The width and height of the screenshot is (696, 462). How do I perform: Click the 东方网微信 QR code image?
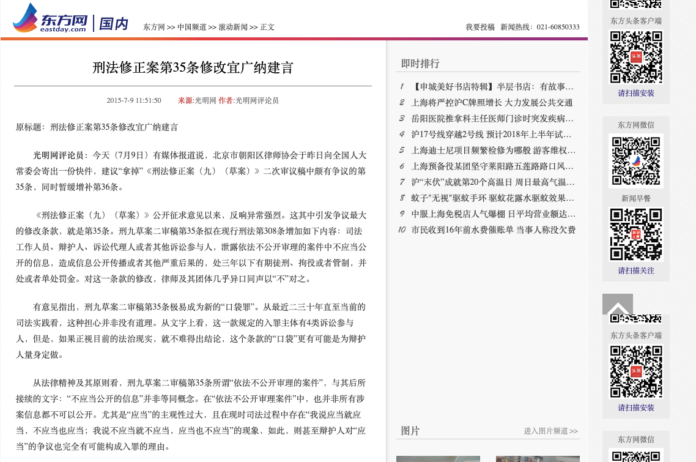[635, 160]
